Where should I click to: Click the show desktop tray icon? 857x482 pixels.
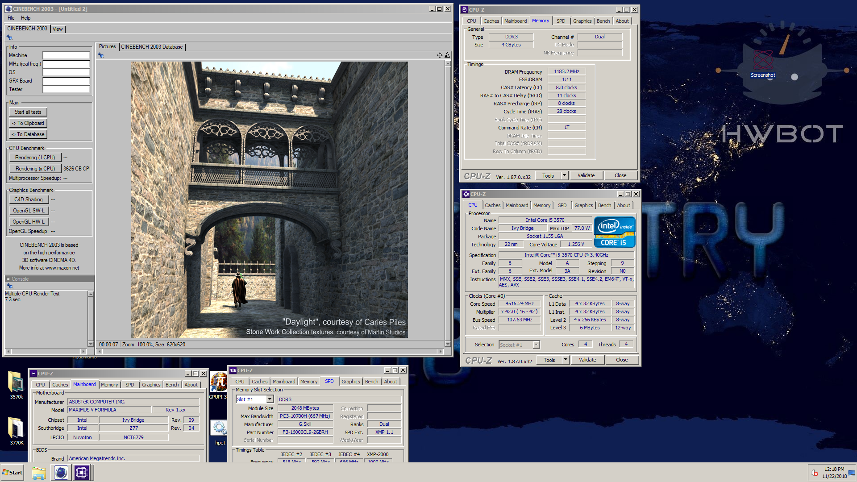pyautogui.click(x=852, y=473)
